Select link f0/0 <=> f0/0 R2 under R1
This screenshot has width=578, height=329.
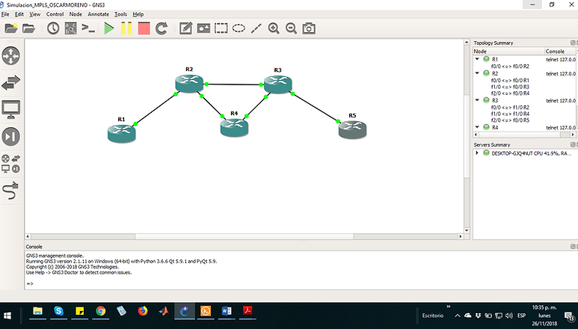tap(510, 67)
